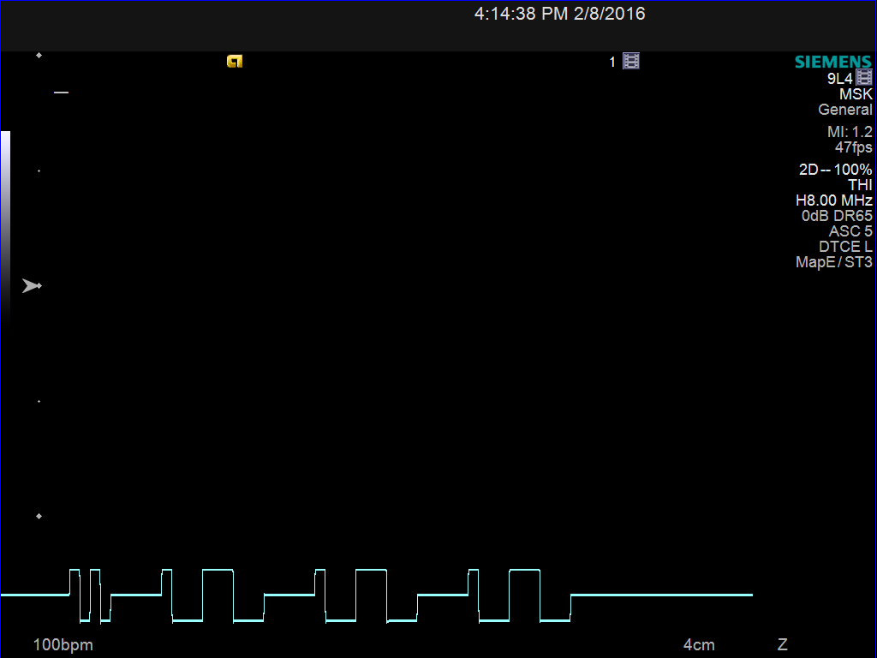
Task: Click the 2D -- 100% power setting
Action: click(x=836, y=170)
